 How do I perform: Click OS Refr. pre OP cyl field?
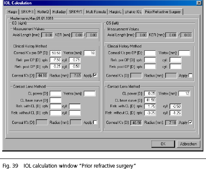[175, 60]
